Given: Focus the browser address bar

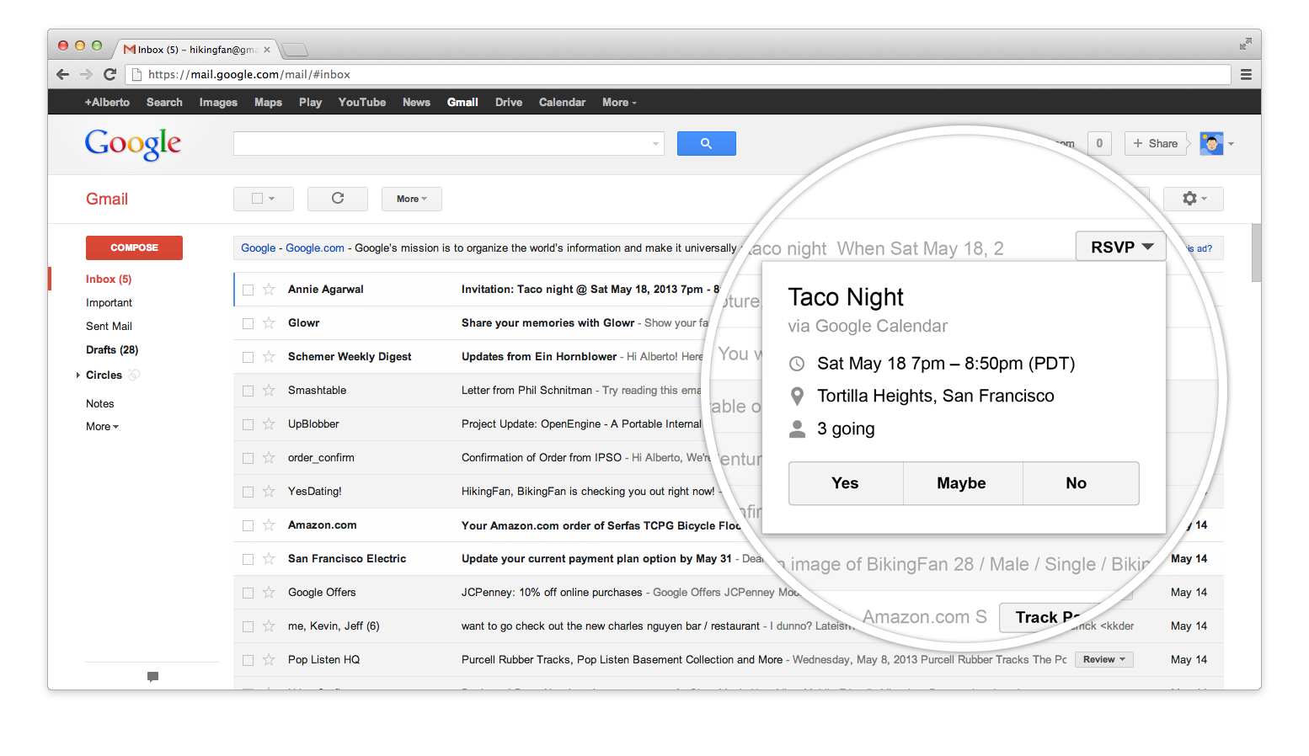Looking at the screenshot, I should click(x=678, y=75).
